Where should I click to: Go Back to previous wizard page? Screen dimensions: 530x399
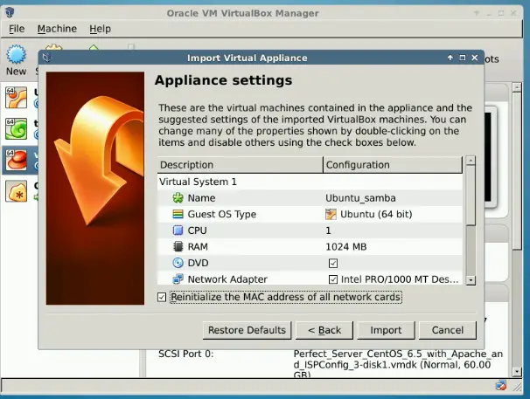tap(324, 330)
